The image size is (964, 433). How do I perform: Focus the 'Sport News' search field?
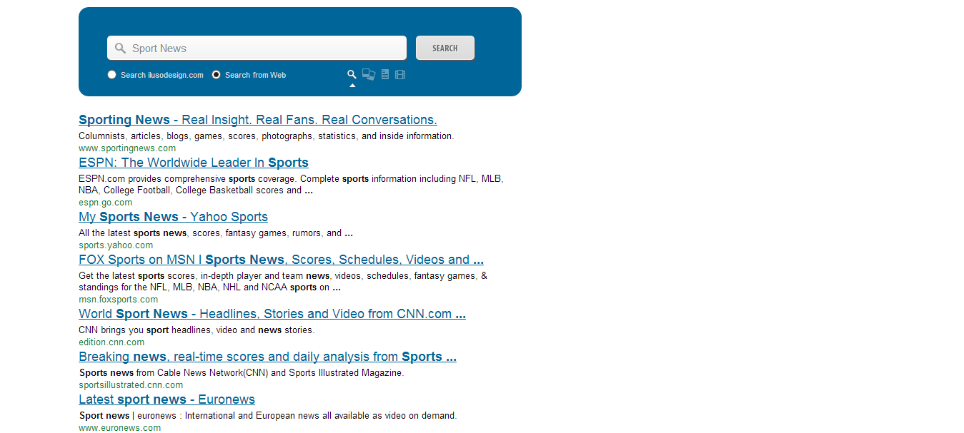257,48
